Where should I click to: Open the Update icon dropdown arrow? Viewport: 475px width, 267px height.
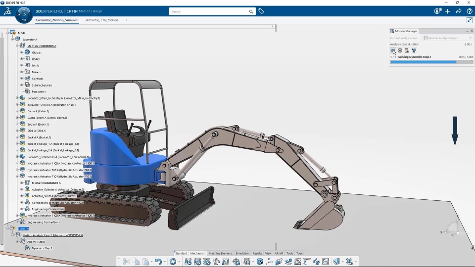179,262
